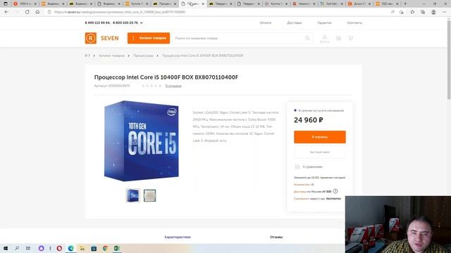
Task: Reload the page with refresh icon
Action: (27, 12)
